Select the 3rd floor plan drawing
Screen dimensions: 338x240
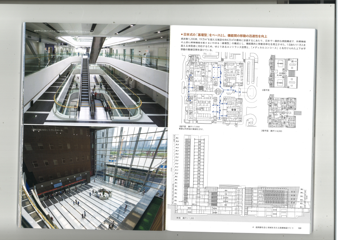283,111
